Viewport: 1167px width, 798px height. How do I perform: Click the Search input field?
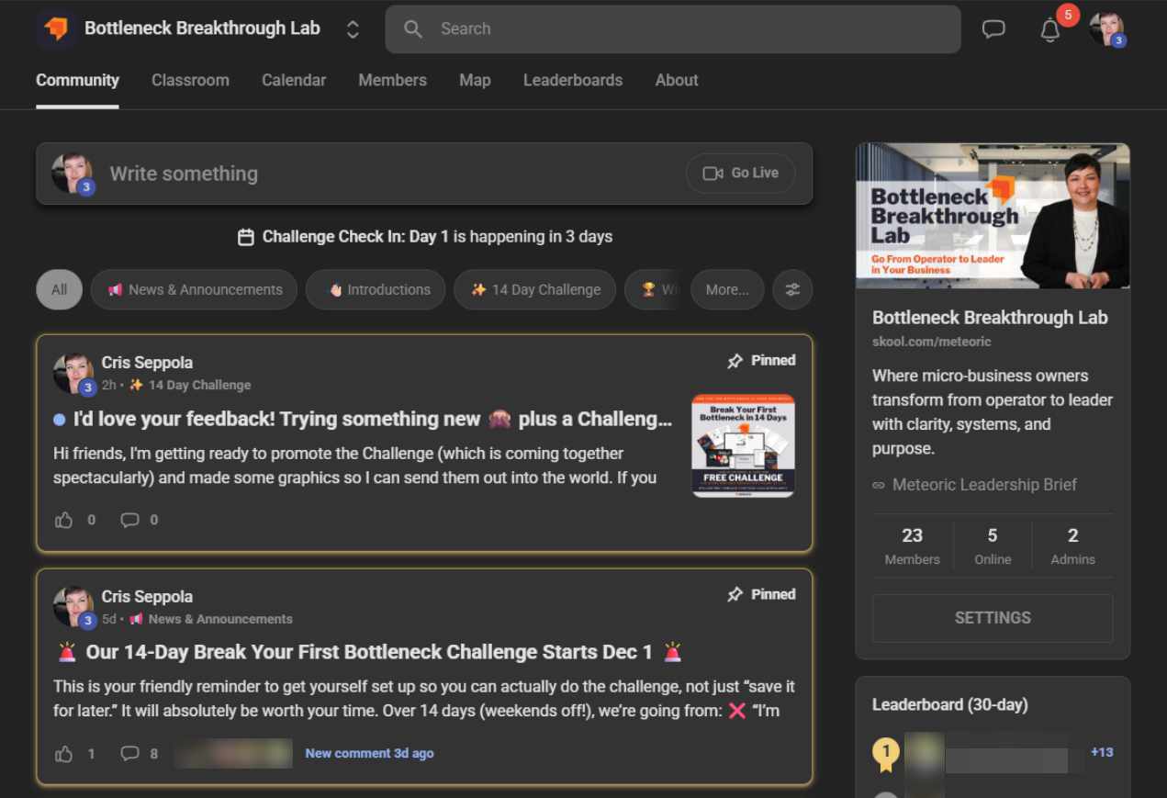click(x=673, y=29)
